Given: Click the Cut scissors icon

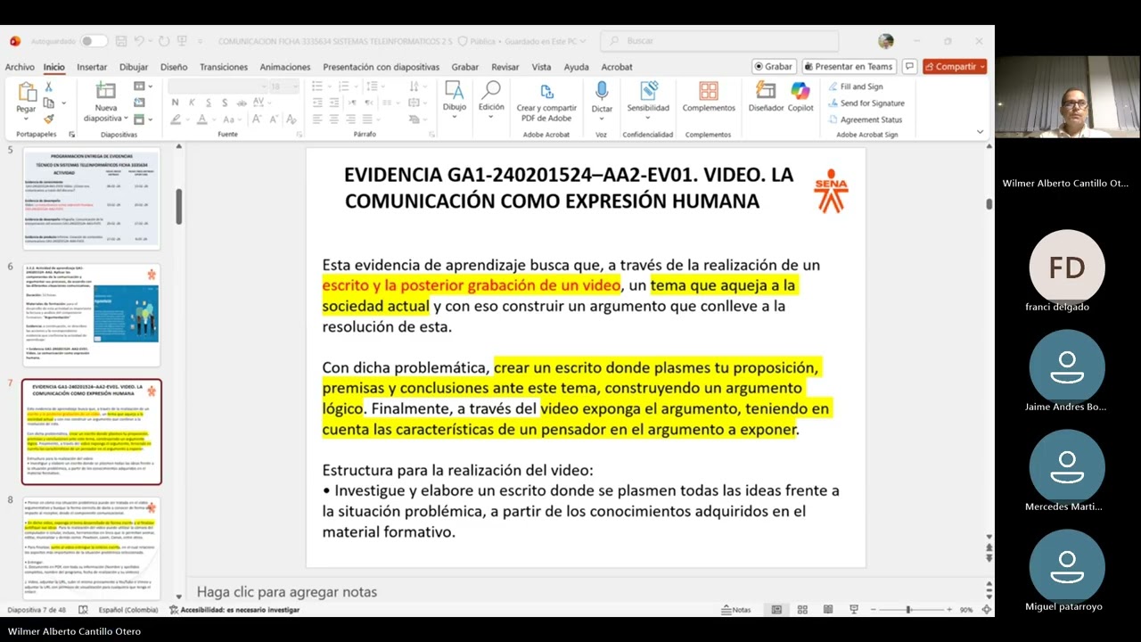Looking at the screenshot, I should (x=48, y=86).
